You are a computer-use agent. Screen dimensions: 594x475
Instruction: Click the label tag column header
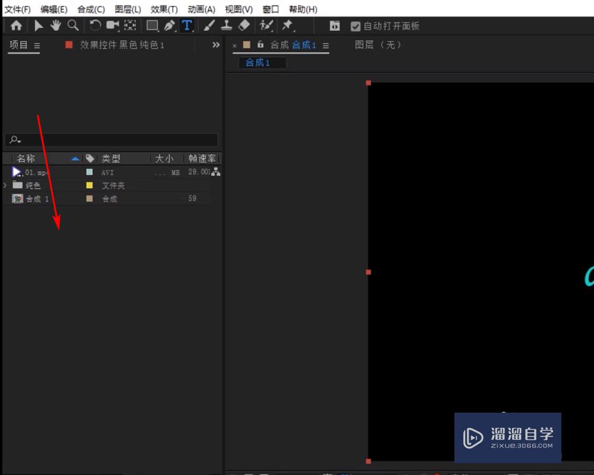pyautogui.click(x=90, y=159)
